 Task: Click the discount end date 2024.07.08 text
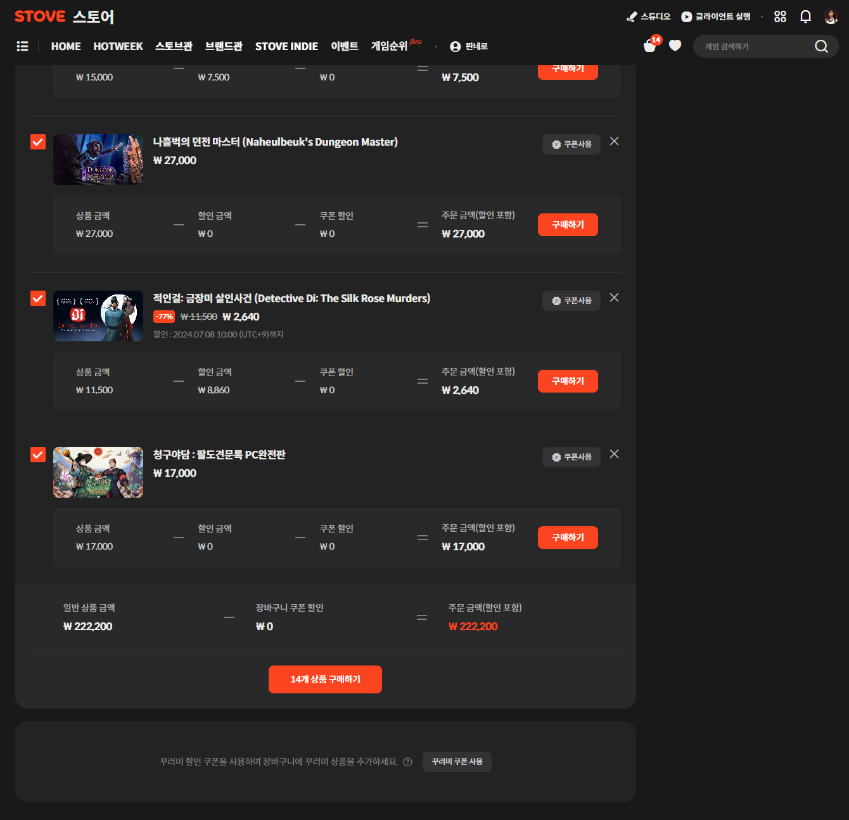click(x=219, y=334)
